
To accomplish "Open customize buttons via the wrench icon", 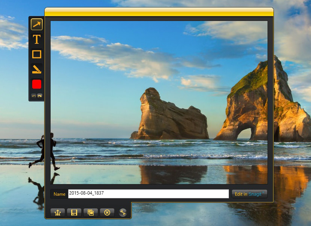I will click(123, 213).
